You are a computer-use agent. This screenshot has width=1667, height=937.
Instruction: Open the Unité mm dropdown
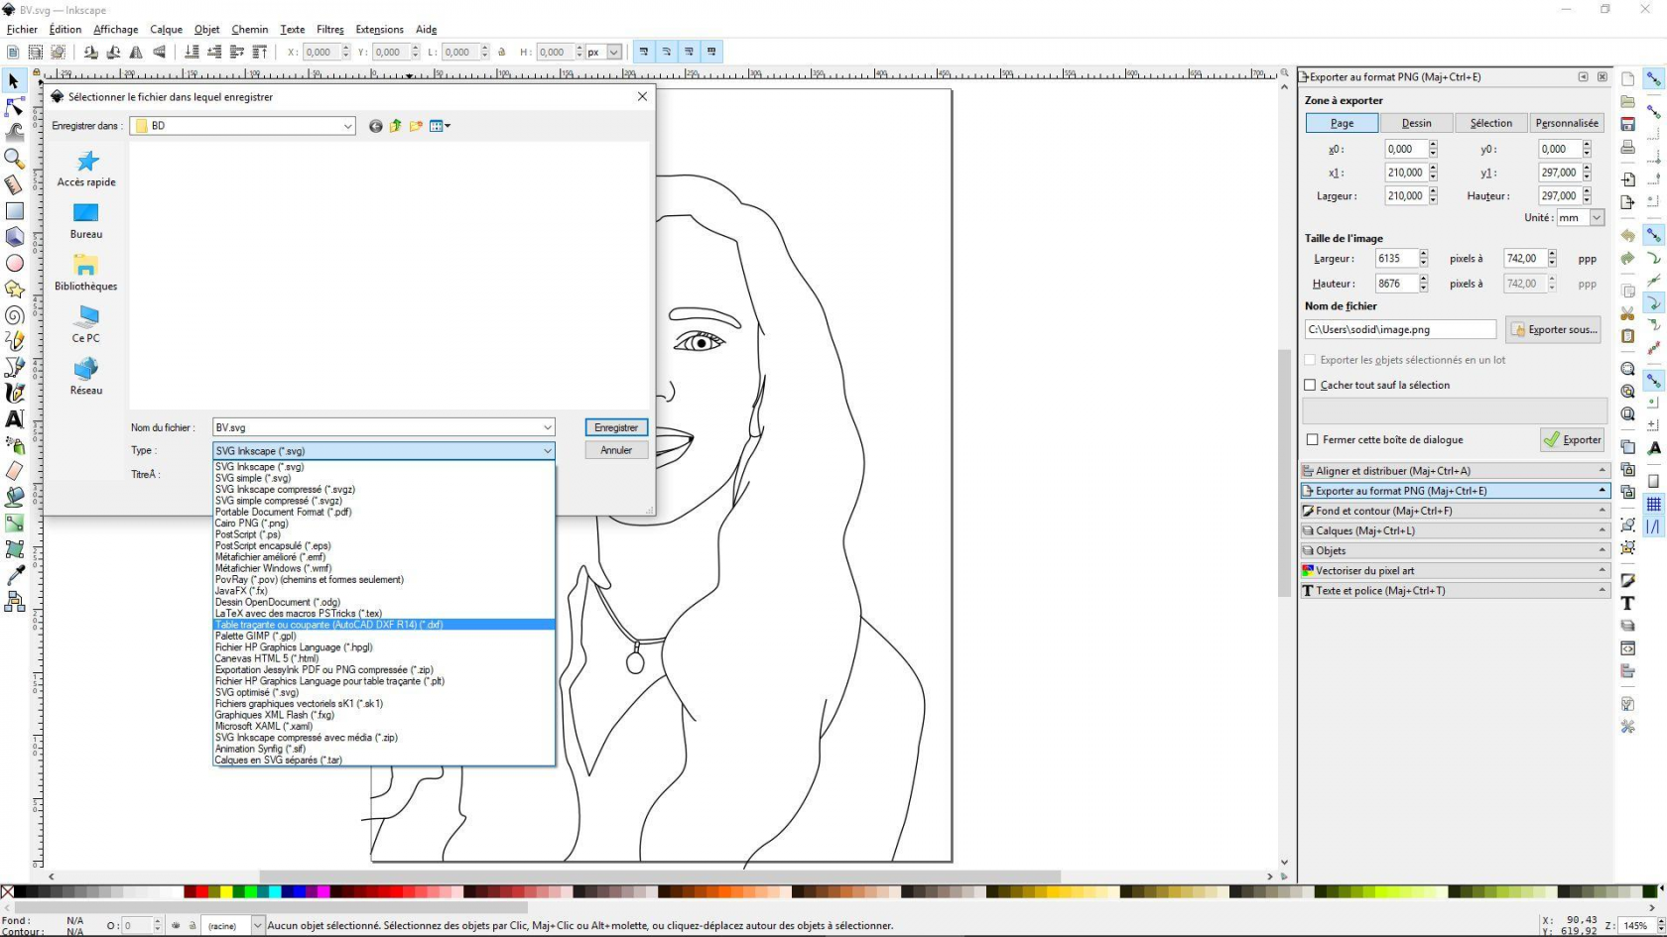1597,217
